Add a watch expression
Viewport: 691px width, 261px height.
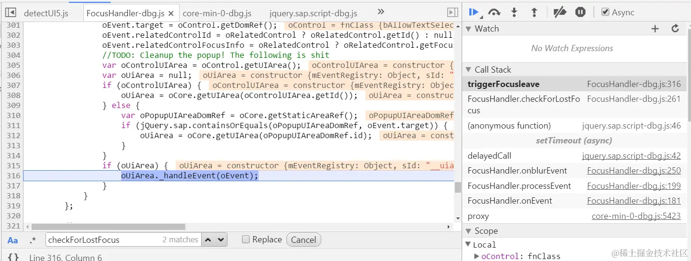tap(655, 29)
